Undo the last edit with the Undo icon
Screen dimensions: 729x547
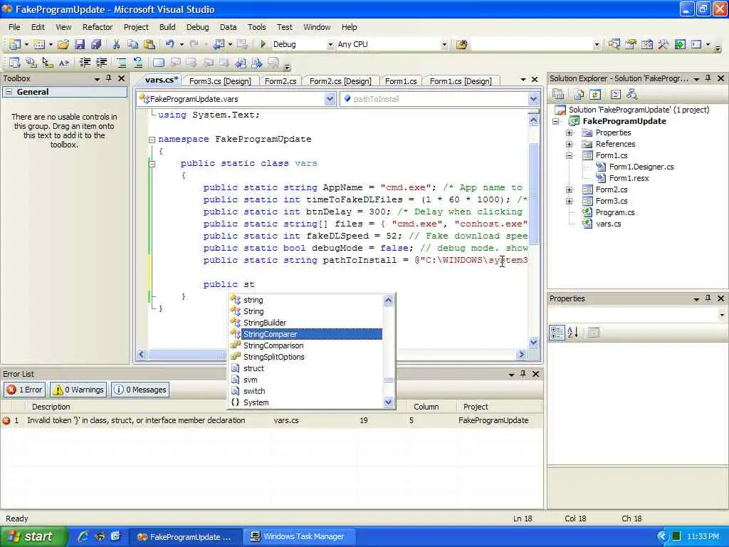(169, 44)
